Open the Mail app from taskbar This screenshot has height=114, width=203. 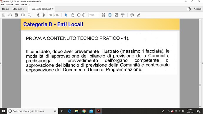(91, 111)
